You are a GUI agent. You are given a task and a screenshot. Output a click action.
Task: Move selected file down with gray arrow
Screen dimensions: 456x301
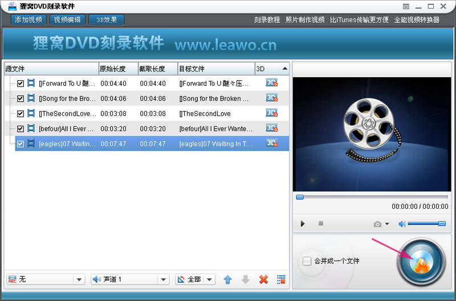(x=246, y=279)
